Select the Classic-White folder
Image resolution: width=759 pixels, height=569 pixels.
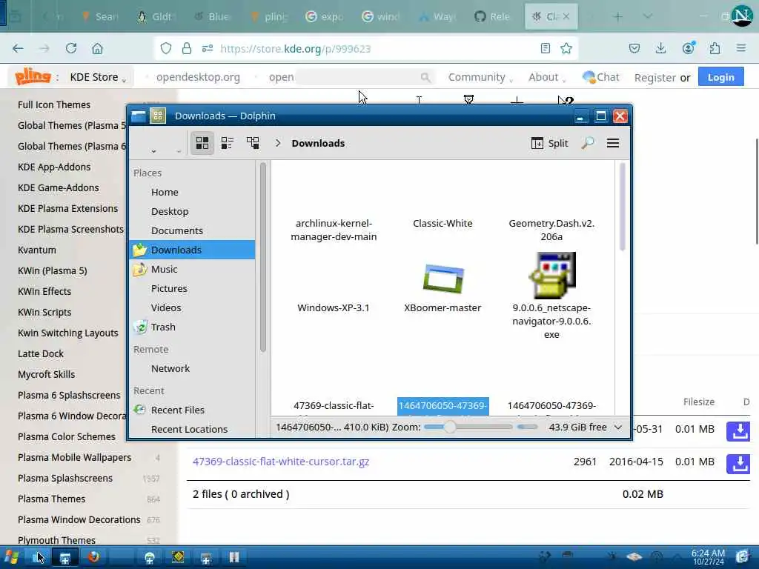click(x=443, y=223)
